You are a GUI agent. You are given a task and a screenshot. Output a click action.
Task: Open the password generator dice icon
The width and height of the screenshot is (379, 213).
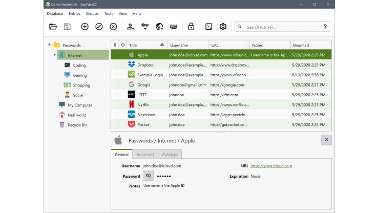pyautogui.click(x=208, y=27)
